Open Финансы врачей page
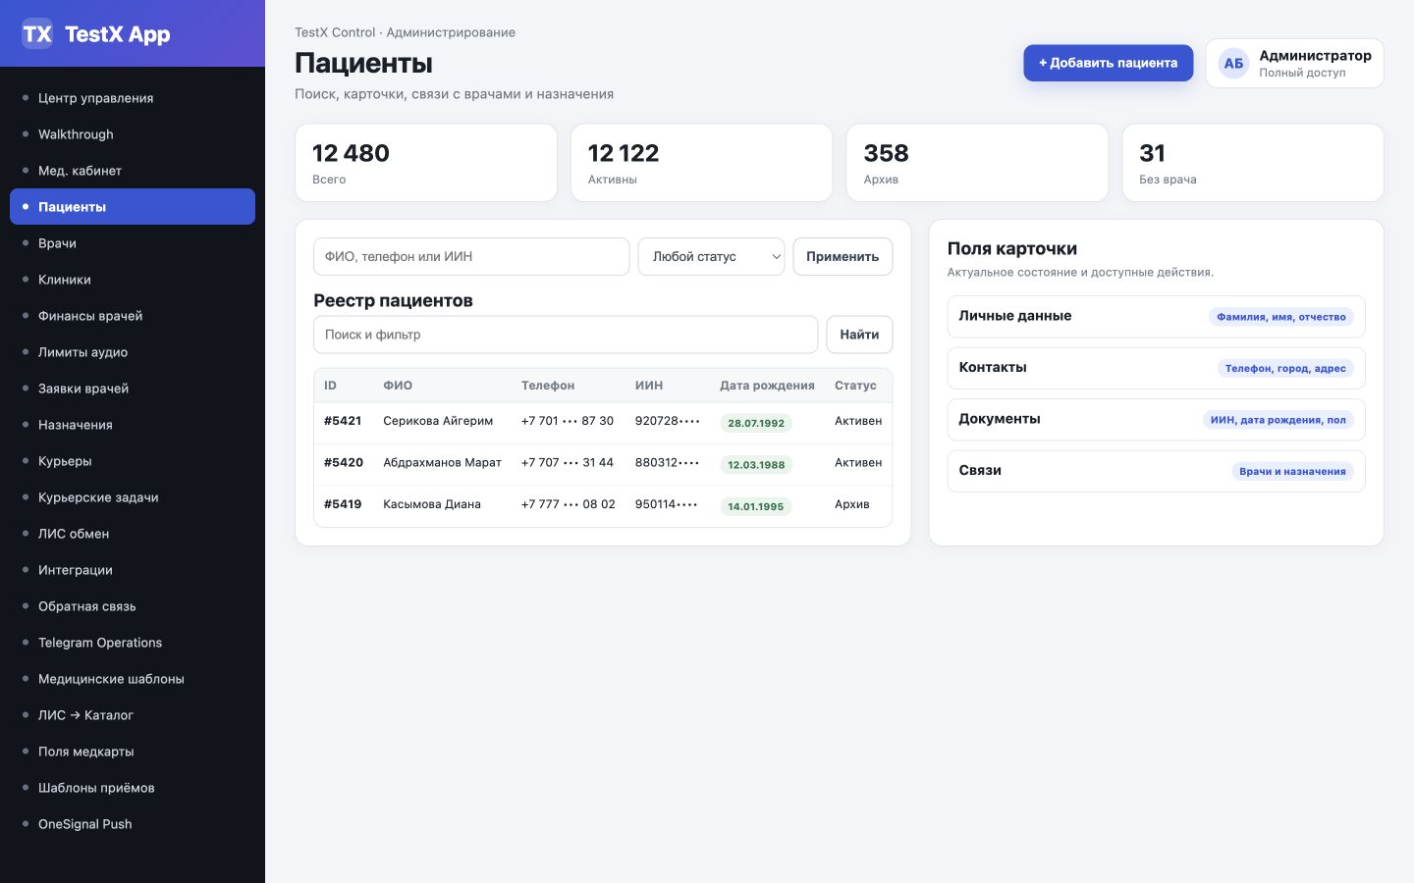This screenshot has width=1414, height=883. click(133, 316)
